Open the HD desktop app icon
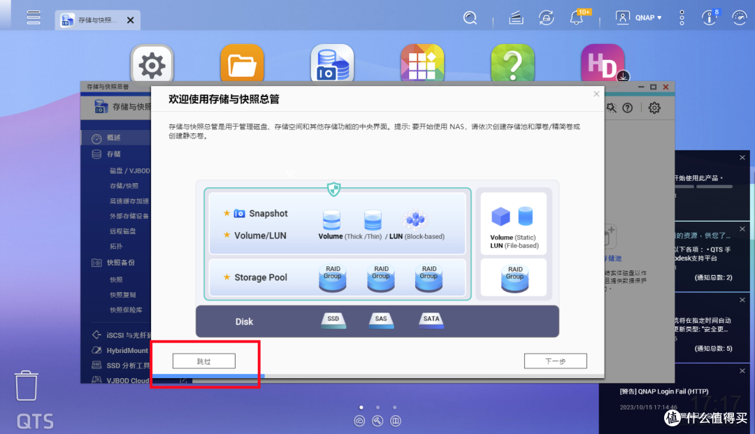This screenshot has width=755, height=434. (x=603, y=64)
